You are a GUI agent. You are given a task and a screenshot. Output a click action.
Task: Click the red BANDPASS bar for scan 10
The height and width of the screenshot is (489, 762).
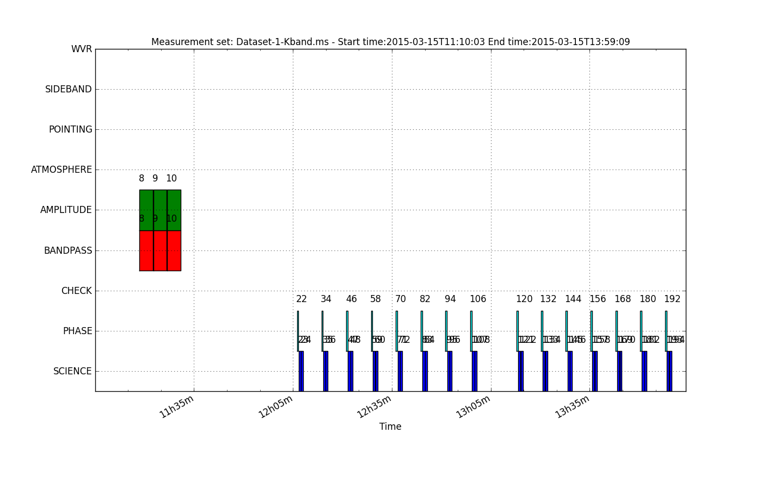[174, 250]
